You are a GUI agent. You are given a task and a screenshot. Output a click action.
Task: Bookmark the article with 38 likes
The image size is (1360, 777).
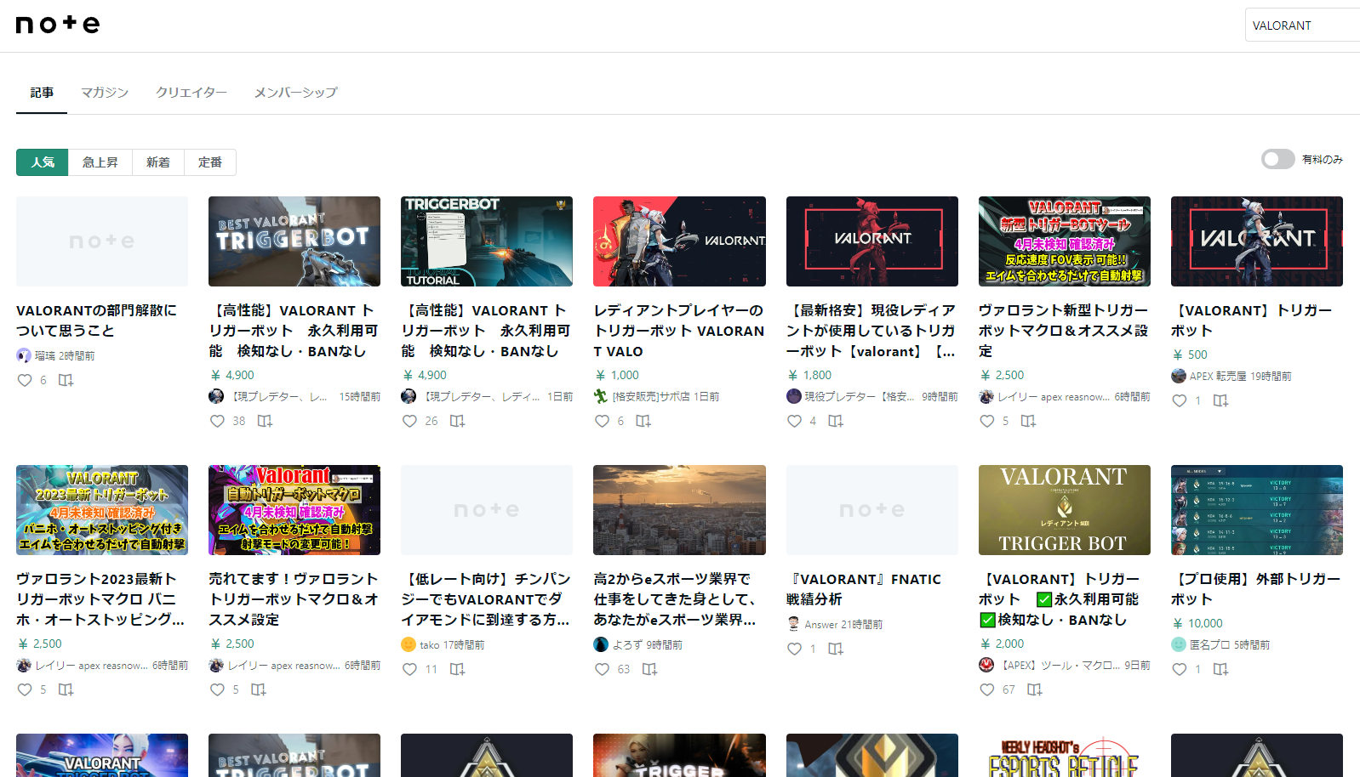[265, 421]
